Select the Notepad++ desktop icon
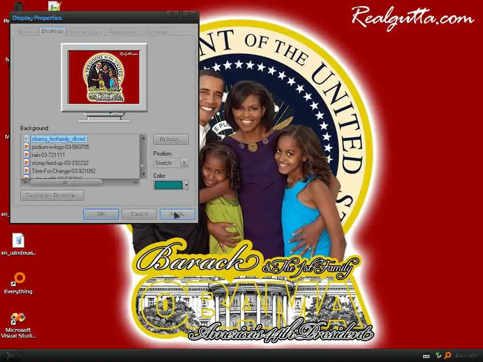Screen dimensions: 483x362 pyautogui.click(x=55, y=6)
